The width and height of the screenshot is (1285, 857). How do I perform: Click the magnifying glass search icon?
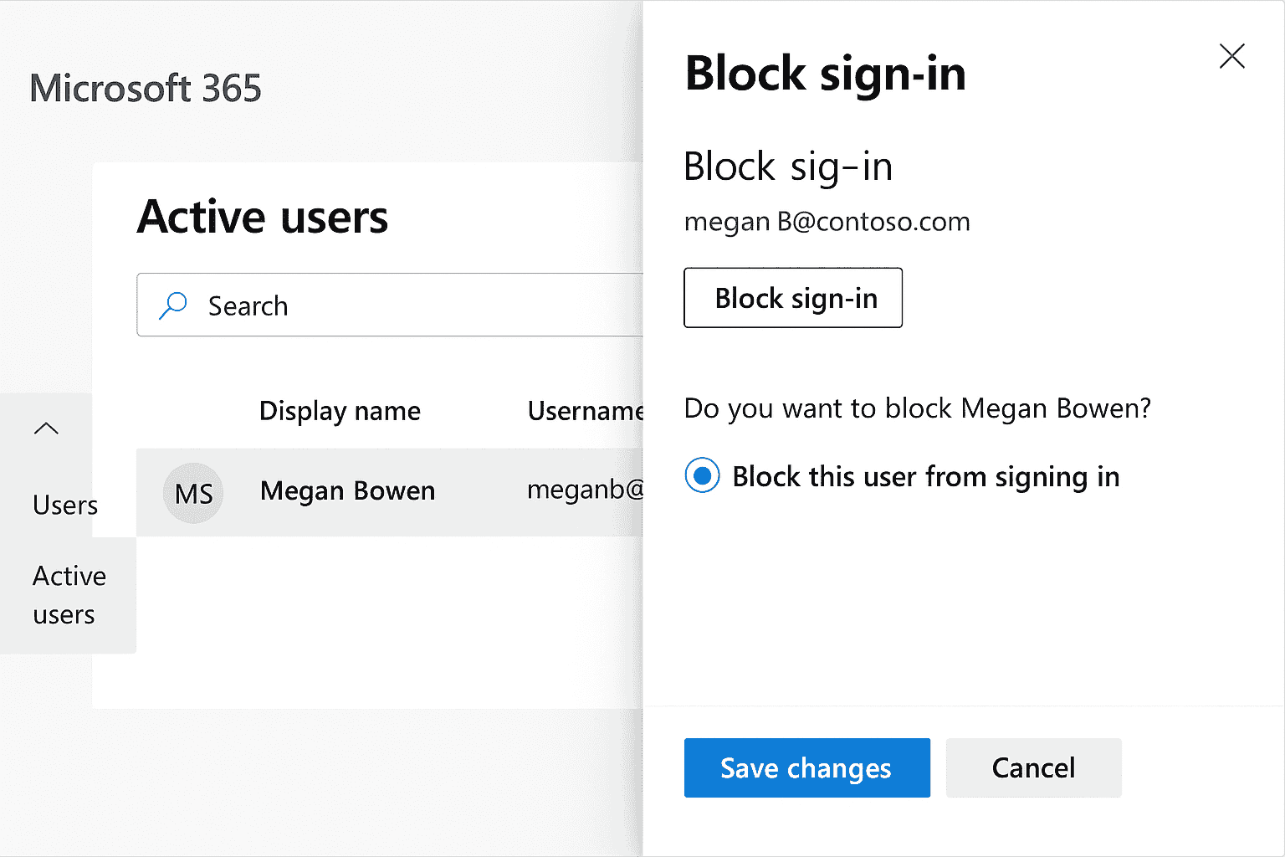(173, 305)
